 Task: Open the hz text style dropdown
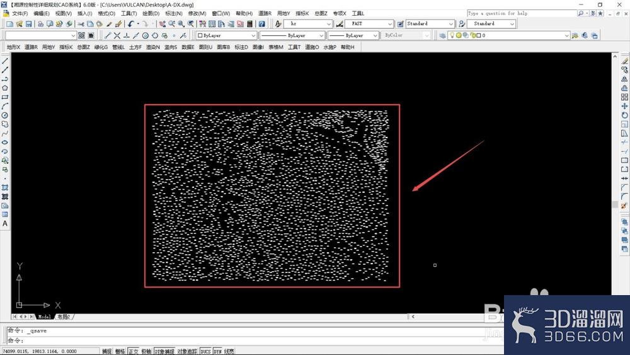coord(329,24)
